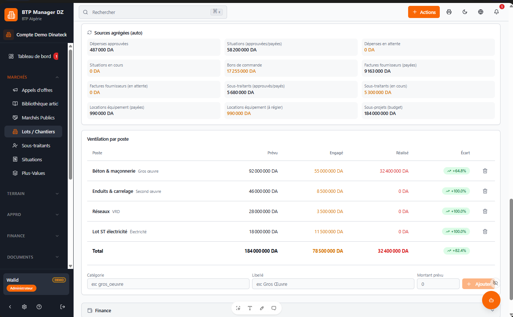Viewport: 513px width, 317px height.
Task: Open Appels d'offres menu item
Action: [x=33, y=90]
